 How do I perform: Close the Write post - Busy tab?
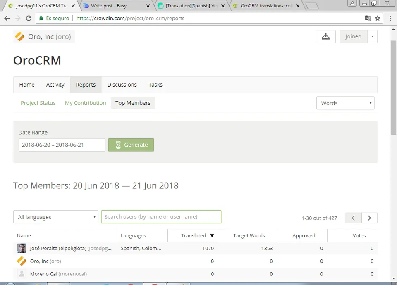pyautogui.click(x=148, y=5)
